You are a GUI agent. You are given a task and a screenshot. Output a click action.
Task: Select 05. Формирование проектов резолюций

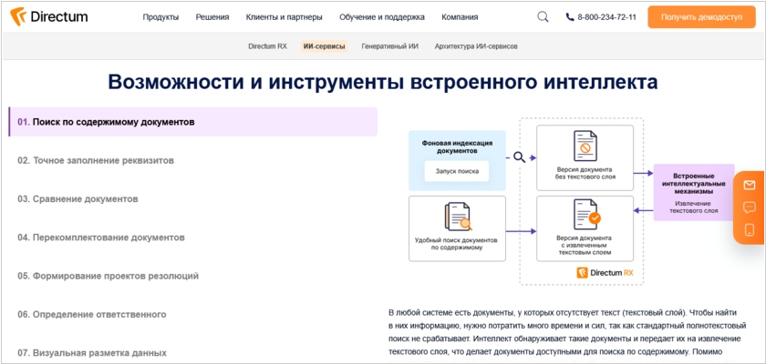tap(108, 276)
